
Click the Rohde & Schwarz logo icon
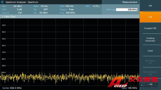[2, 2]
